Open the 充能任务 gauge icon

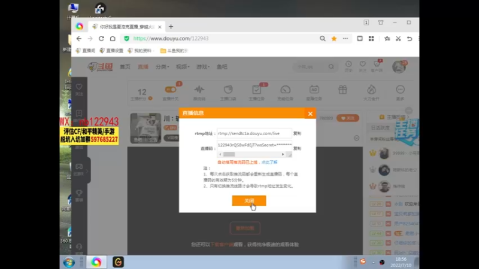[x=286, y=90]
